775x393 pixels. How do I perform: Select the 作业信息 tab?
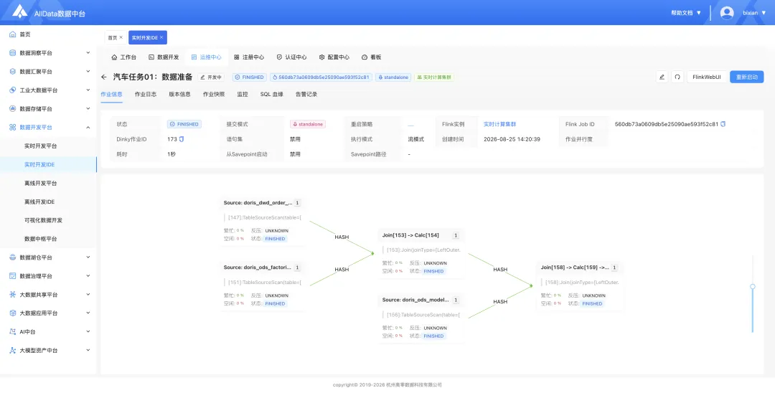(x=112, y=94)
